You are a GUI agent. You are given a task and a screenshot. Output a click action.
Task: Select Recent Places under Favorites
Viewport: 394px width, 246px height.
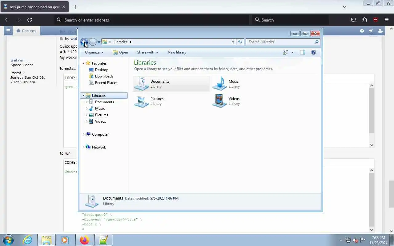point(106,83)
